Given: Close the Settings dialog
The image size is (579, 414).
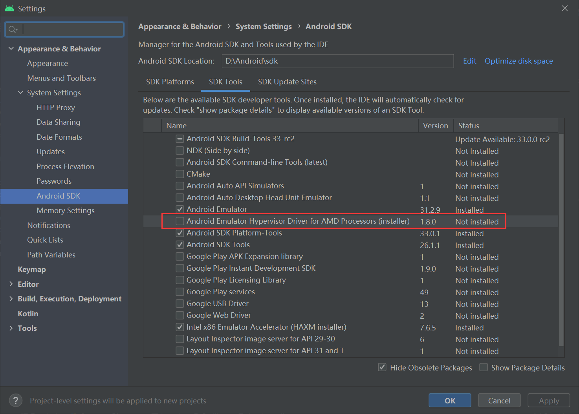Looking at the screenshot, I should pos(565,8).
